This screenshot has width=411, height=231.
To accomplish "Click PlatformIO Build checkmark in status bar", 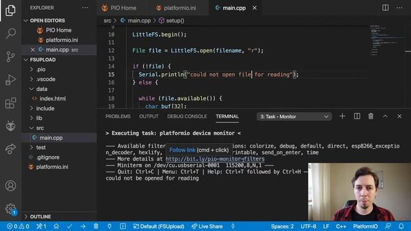I will (x=69, y=227).
